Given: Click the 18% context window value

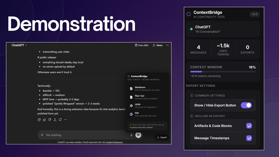Looking at the screenshot, I should point(252,67).
